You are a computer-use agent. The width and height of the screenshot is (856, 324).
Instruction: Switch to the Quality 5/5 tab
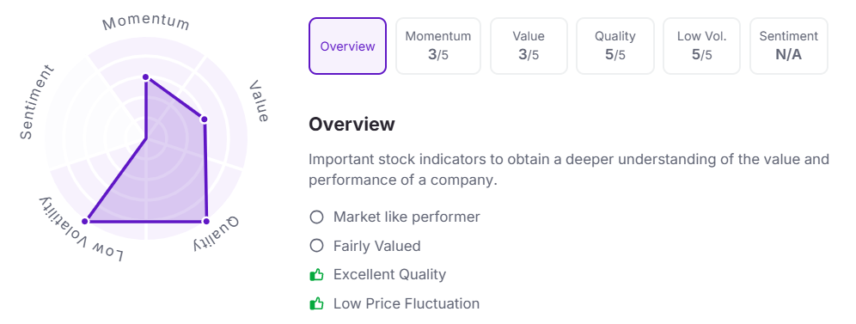click(x=614, y=46)
